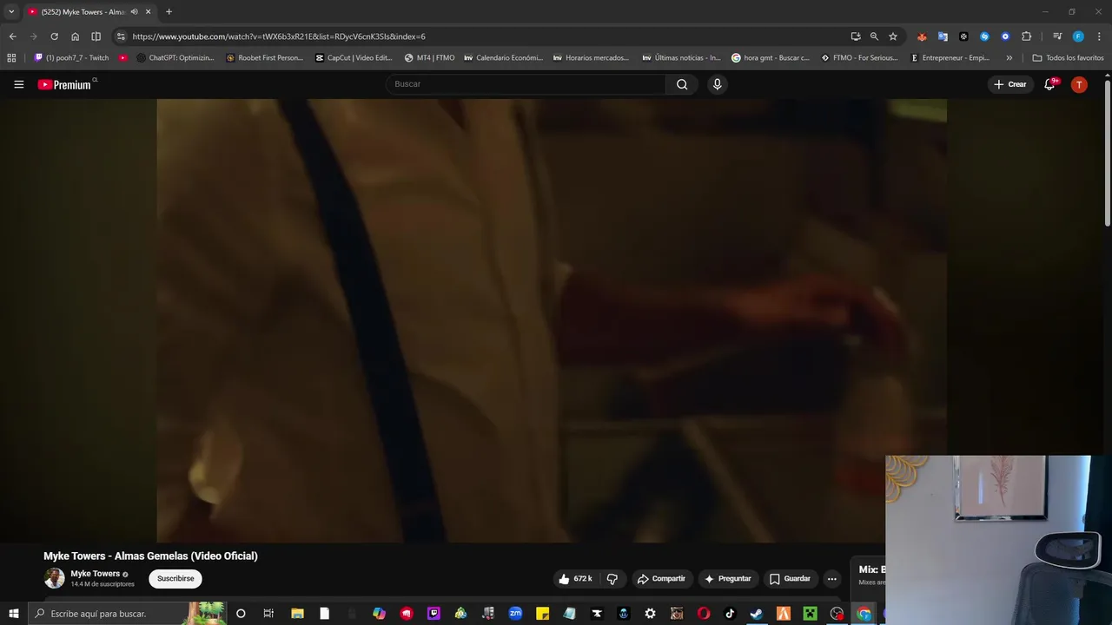Screen dimensions: 1112x625
Task: Open MetaMask fox extension
Action: tap(922, 36)
